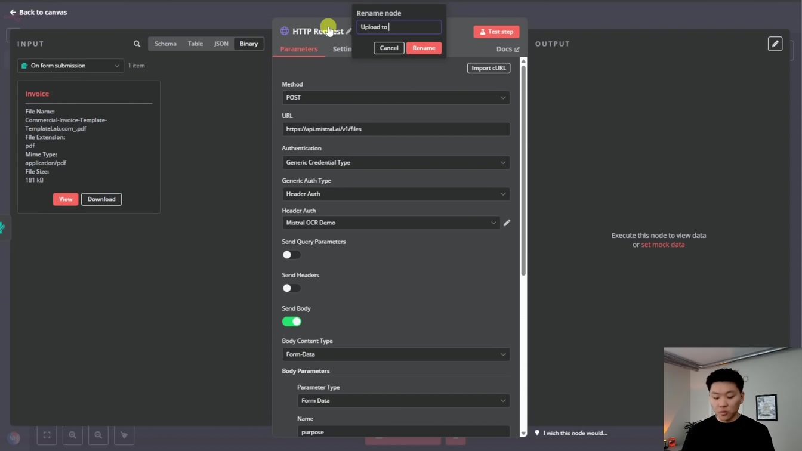Open the Header Auth credential dropdown
The image size is (802, 451).
[x=391, y=223]
